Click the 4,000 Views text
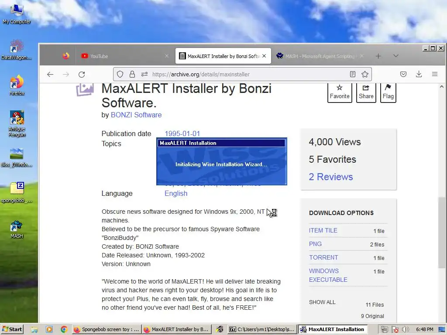 click(335, 142)
